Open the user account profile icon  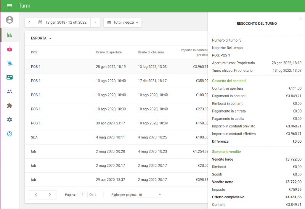(x=10, y=20)
